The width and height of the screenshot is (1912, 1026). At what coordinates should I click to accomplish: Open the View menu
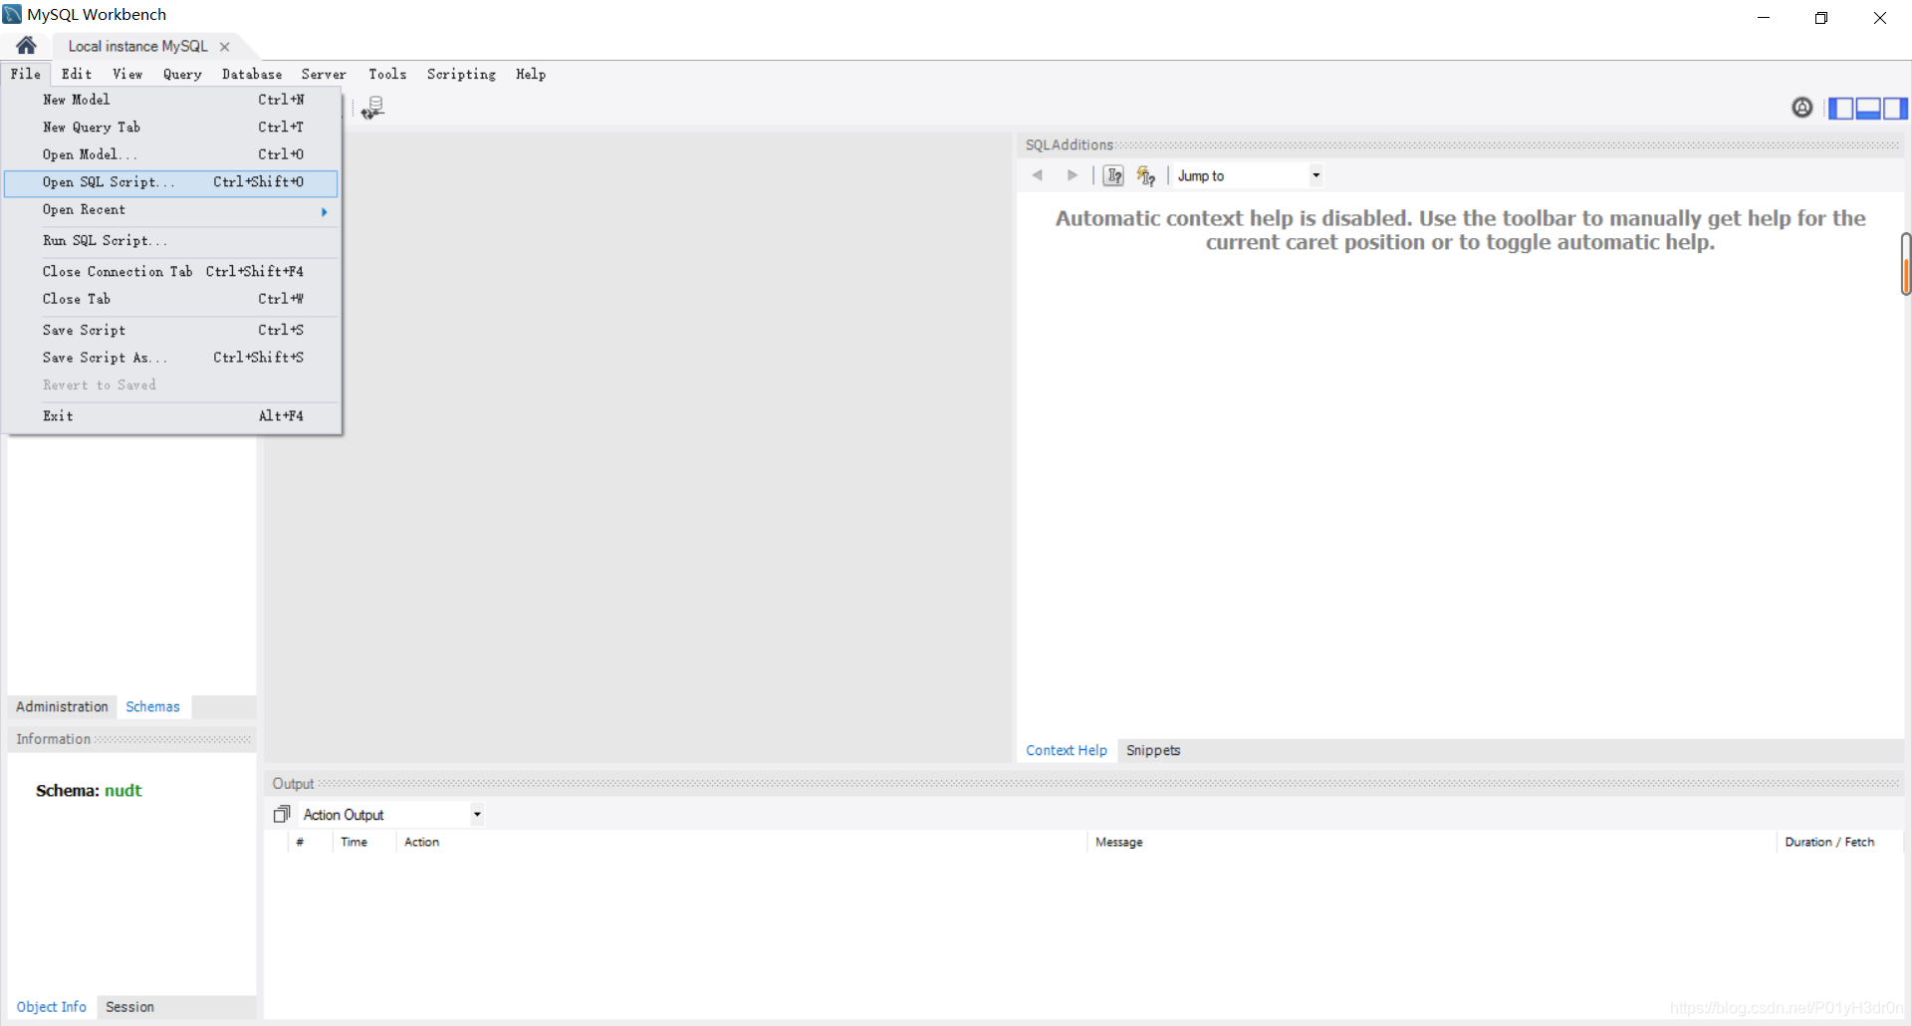(x=127, y=74)
